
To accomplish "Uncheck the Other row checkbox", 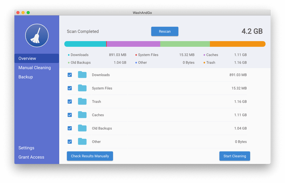I will click(70, 142).
